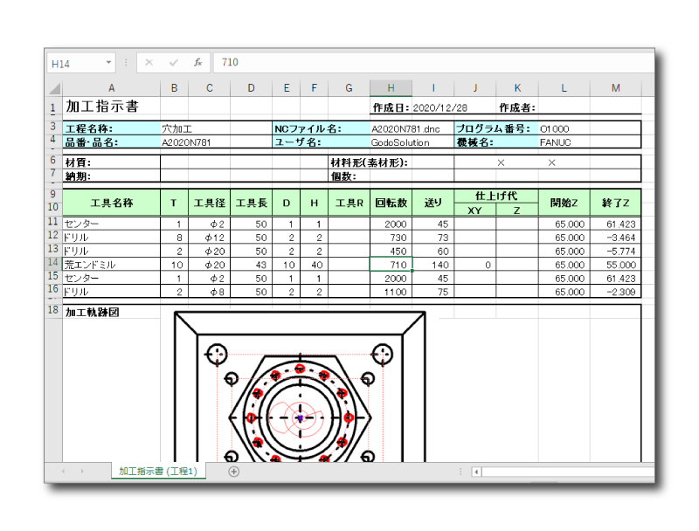Select column B header

tap(174, 88)
